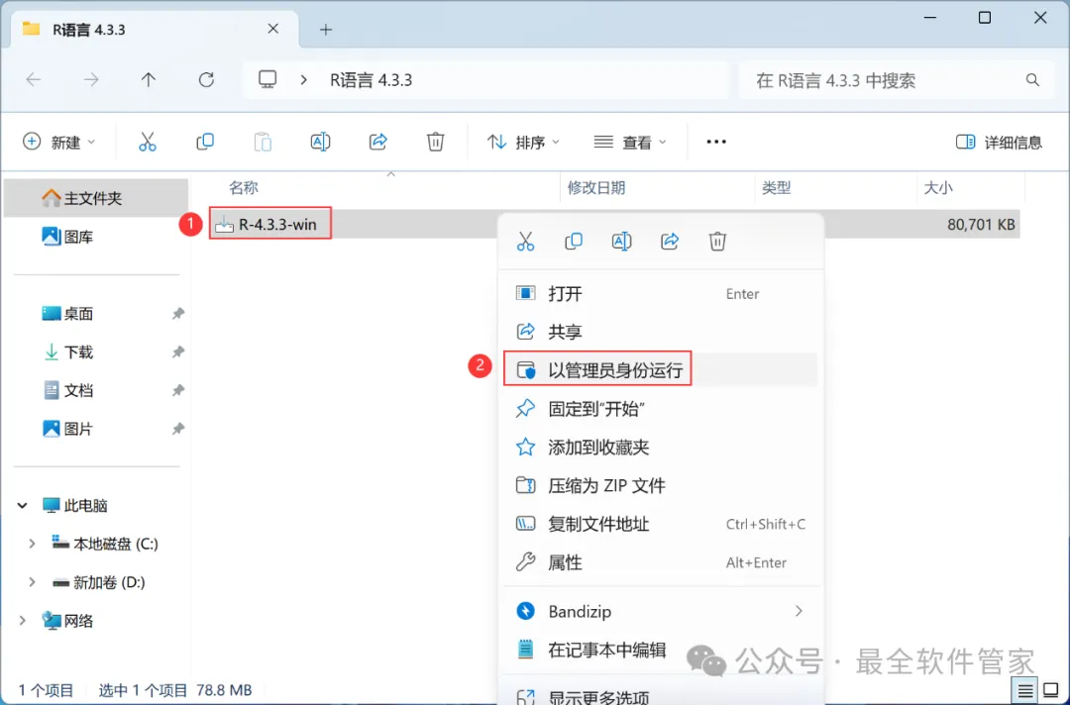Expand the 本地磁盘 (C:) node
Screen dimensions: 1070x705
click(32, 544)
